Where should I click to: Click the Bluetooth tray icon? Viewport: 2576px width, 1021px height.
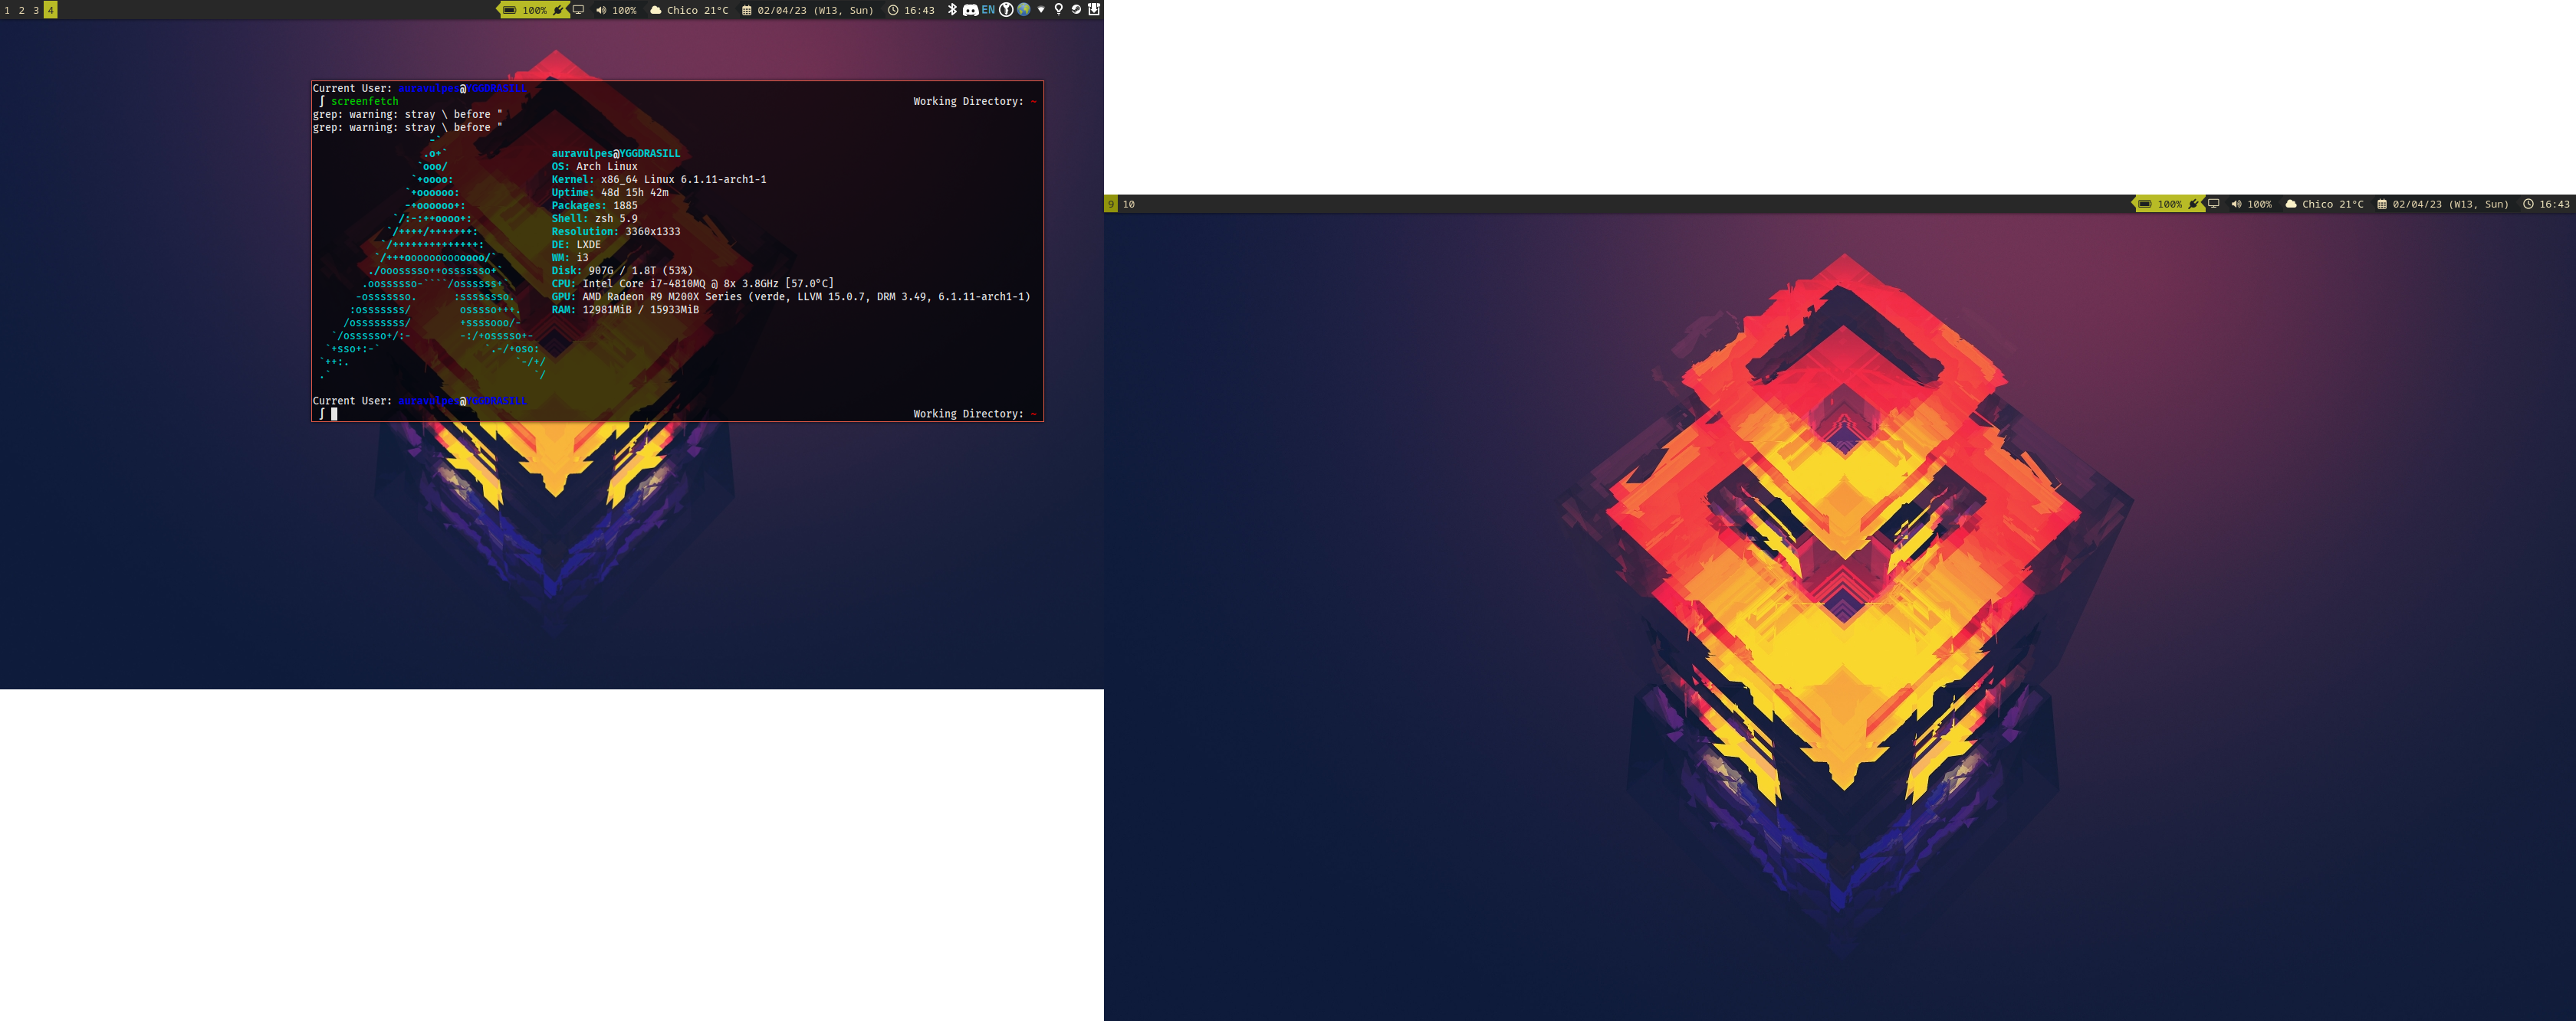953,10
